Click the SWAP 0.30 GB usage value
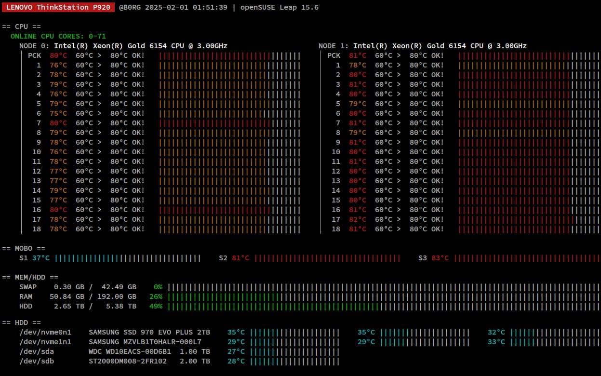Screen dimensions: 601x376 [x=69, y=287]
